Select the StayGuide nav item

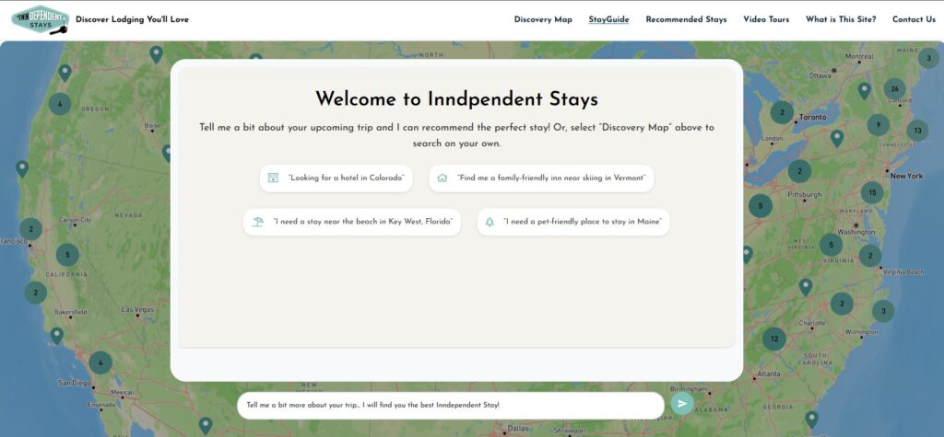coord(608,19)
